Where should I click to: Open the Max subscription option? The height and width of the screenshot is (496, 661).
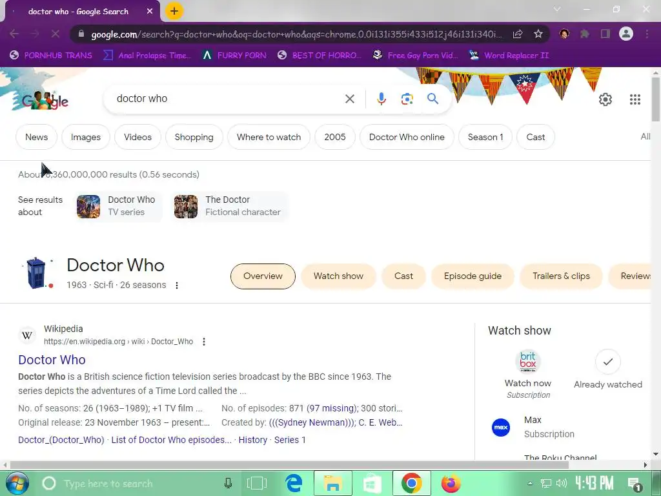(x=533, y=428)
